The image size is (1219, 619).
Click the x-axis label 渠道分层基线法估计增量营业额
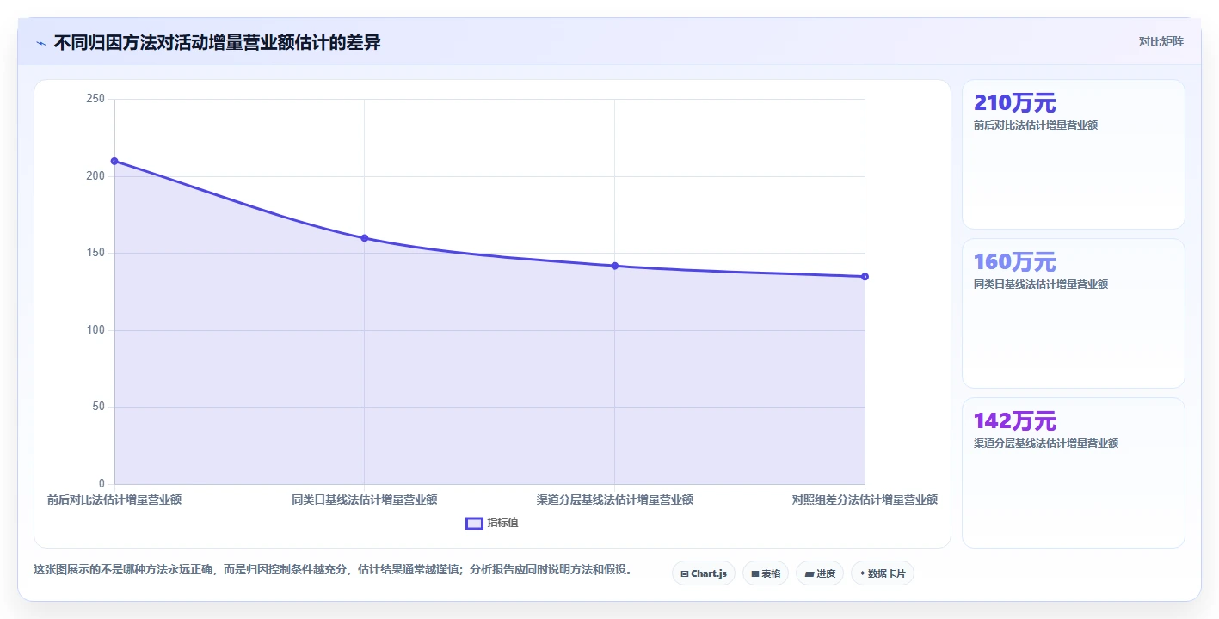pos(614,499)
